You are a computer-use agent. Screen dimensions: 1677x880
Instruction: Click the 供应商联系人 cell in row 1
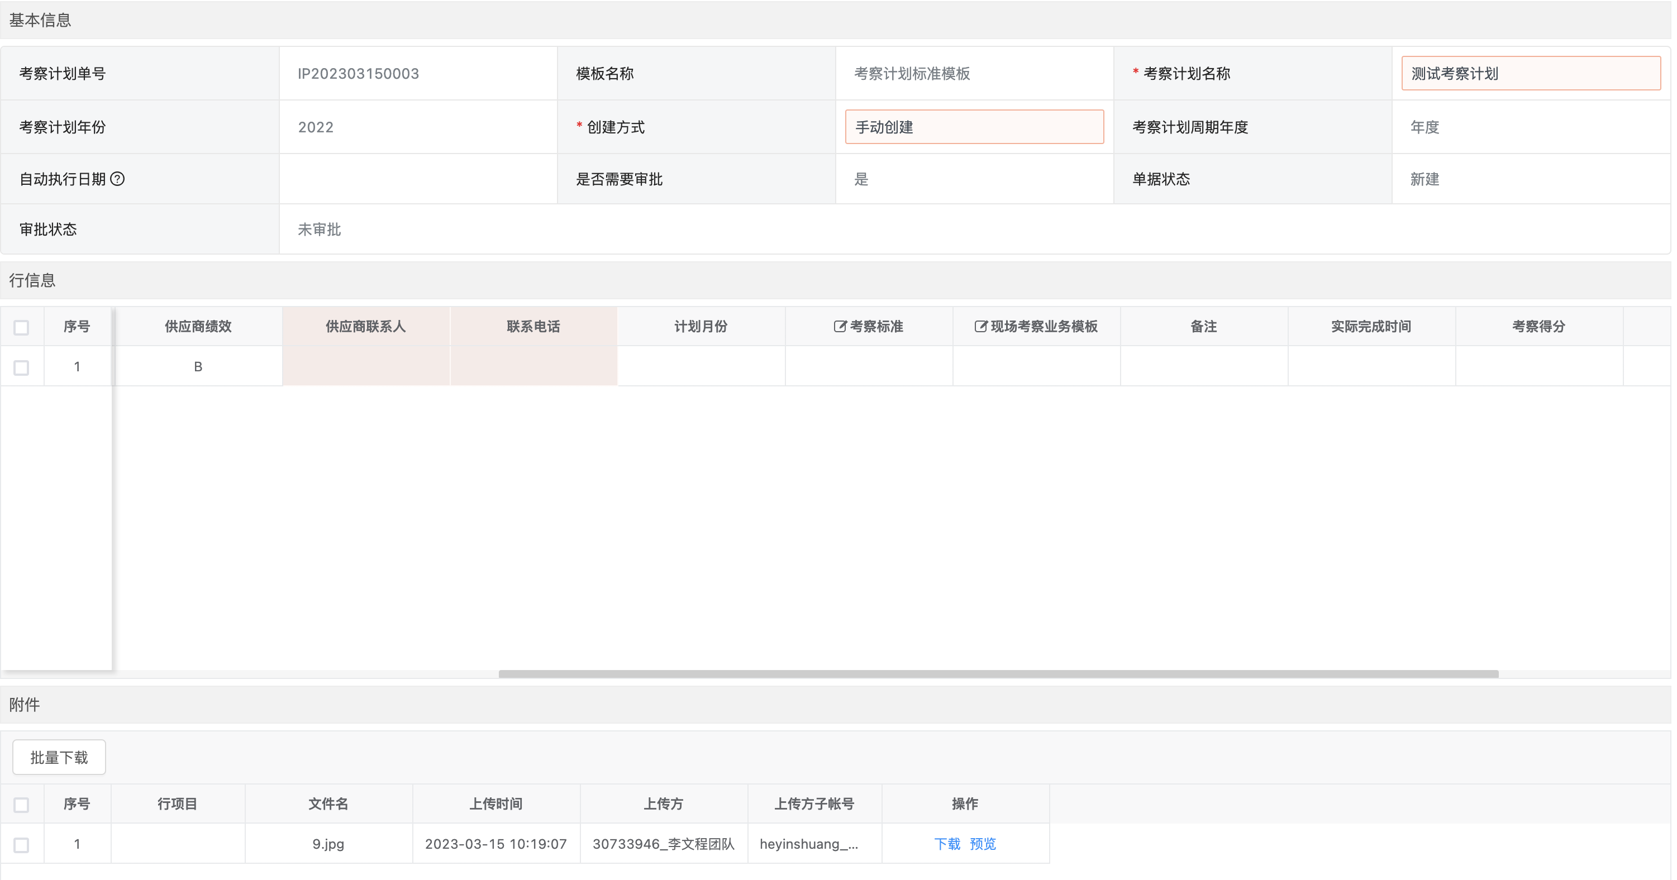point(365,366)
